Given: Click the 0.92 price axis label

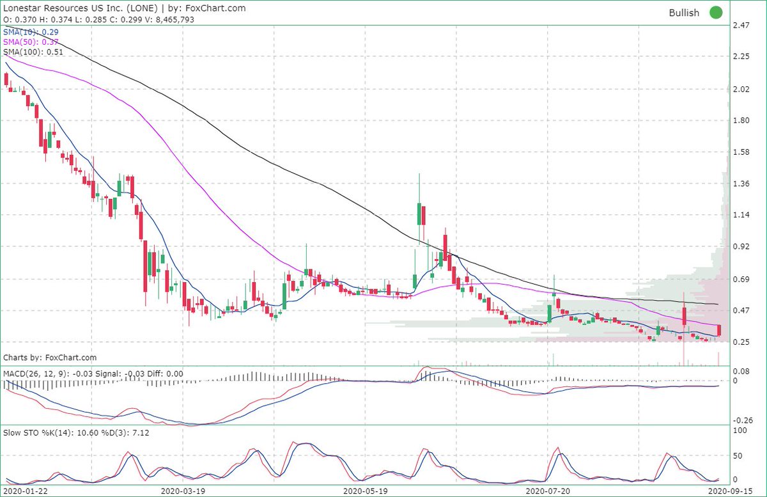Looking at the screenshot, I should (x=741, y=247).
